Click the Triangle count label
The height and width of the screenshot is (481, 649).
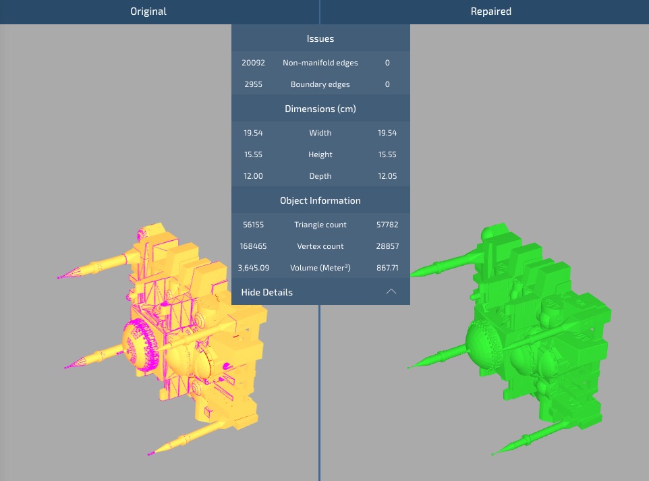[x=320, y=225]
